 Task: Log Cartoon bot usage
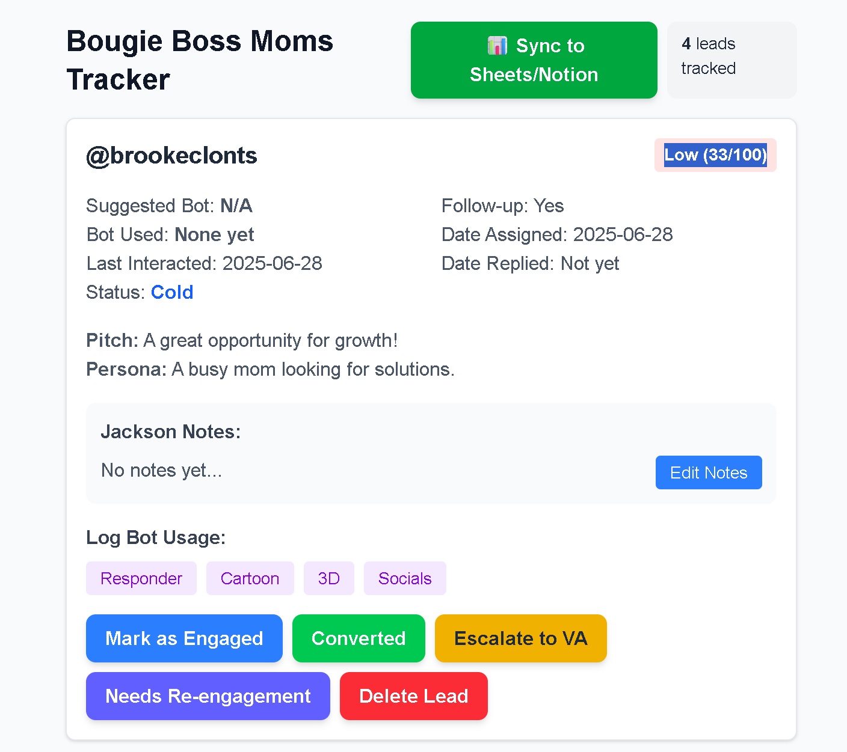pyautogui.click(x=250, y=578)
